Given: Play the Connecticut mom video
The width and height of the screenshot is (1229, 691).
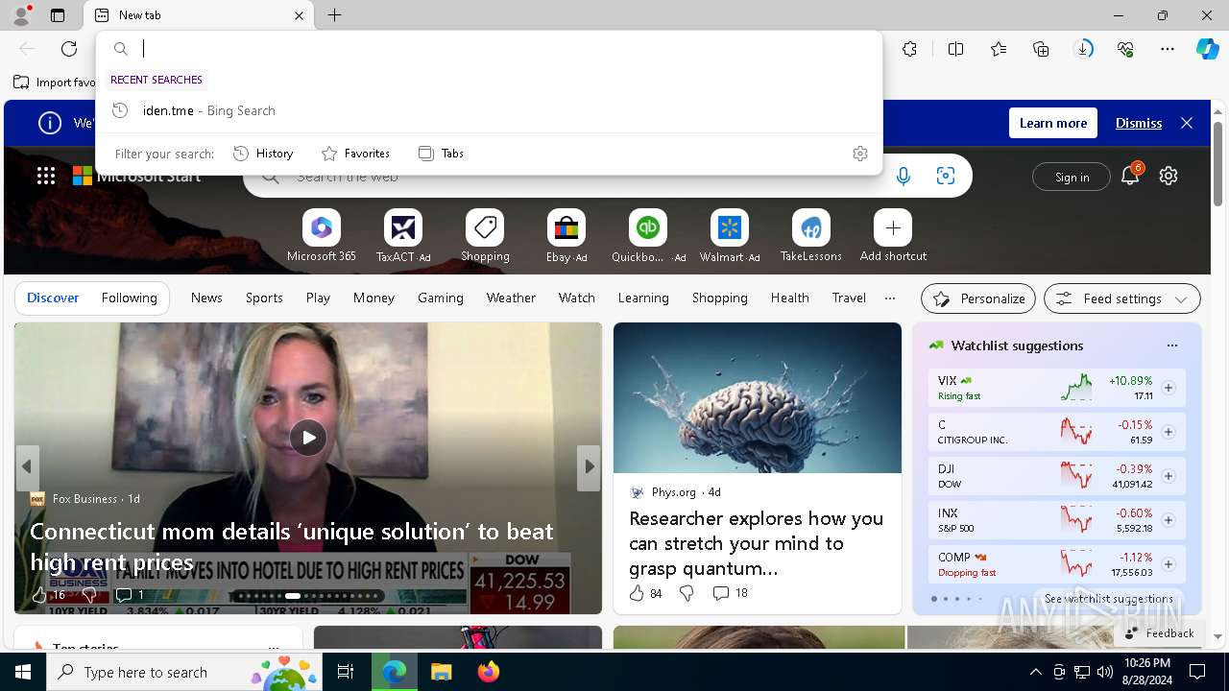Looking at the screenshot, I should click(307, 438).
